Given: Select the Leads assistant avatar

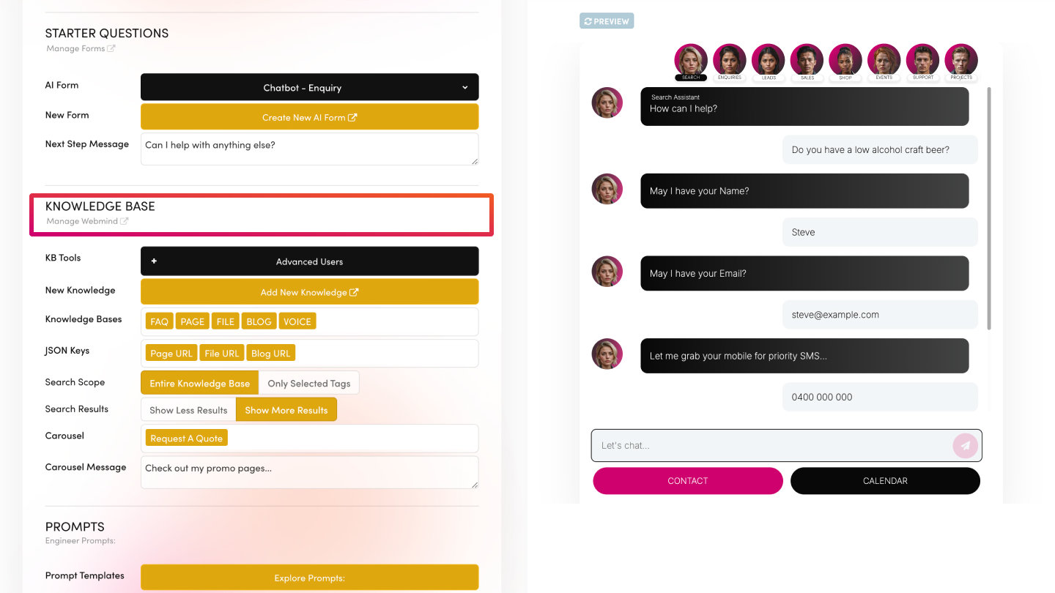Looking at the screenshot, I should coord(768,61).
